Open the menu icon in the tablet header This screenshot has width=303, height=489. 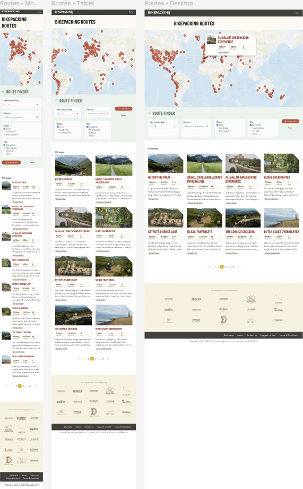point(131,12)
